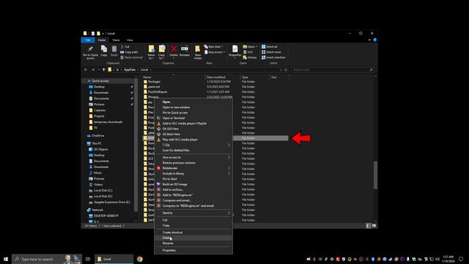Click Select none in ribbon
Image resolution: width=469 pixels, height=264 pixels.
[x=271, y=52]
